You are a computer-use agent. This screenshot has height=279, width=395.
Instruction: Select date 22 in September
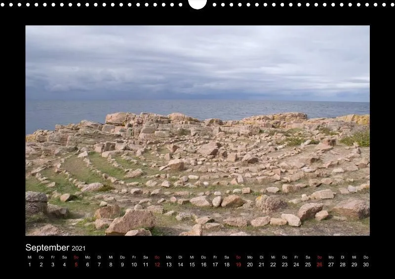click(273, 265)
